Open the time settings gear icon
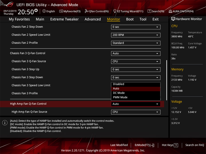The width and height of the screenshot is (206, 154). [x=36, y=10]
